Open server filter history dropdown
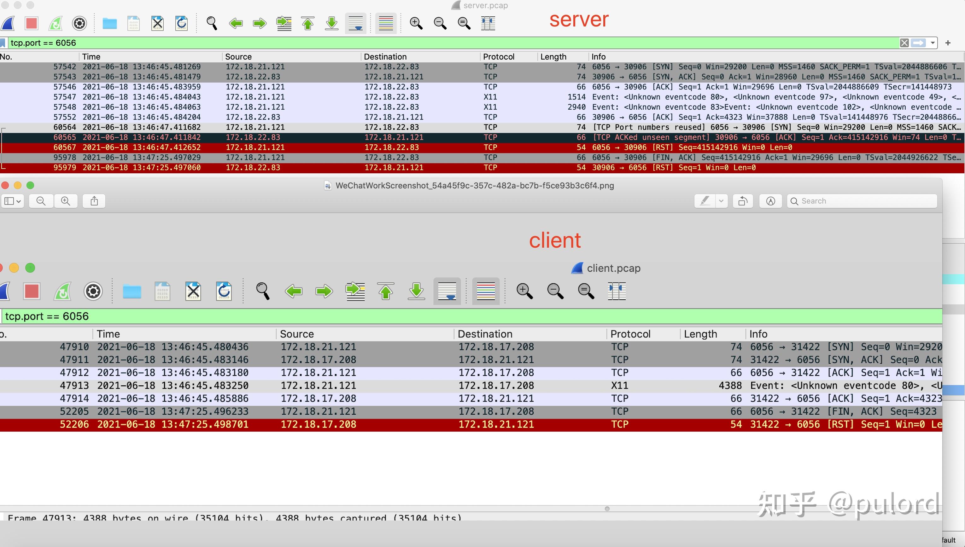The height and width of the screenshot is (547, 965). click(933, 43)
